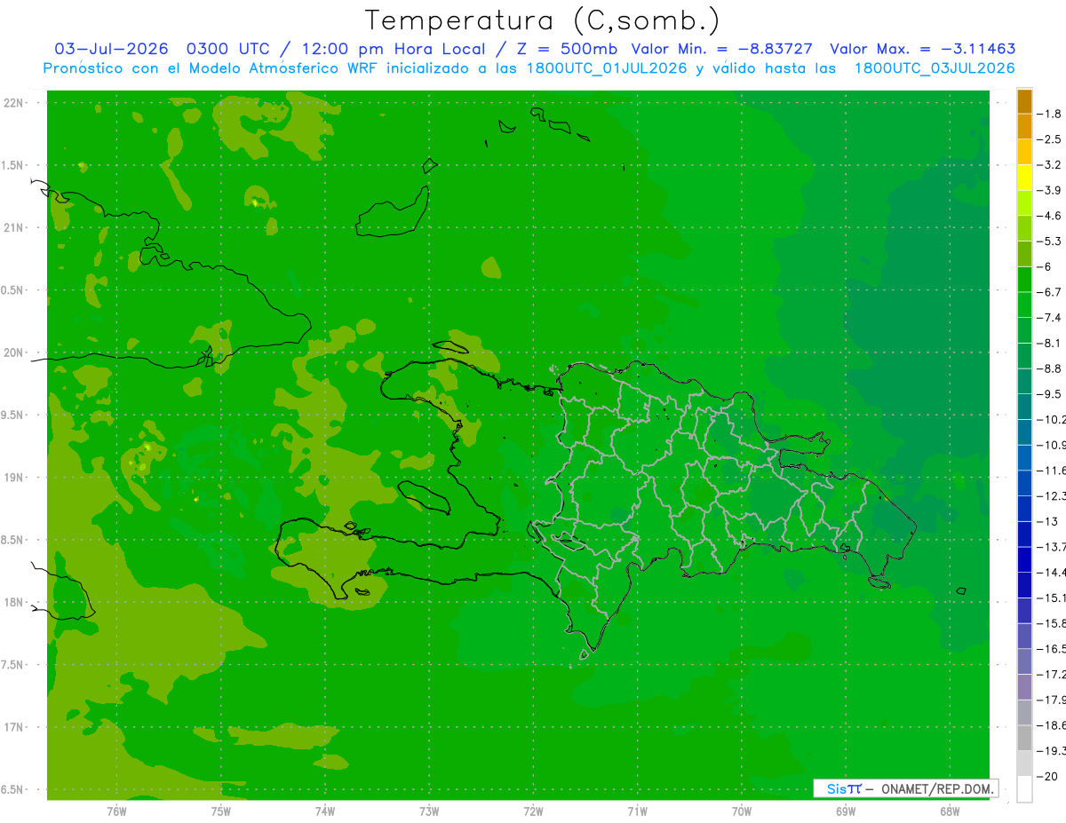This screenshot has height=823, width=1066.
Task: Click the '-9.5' colorbar value
Action: pos(1049,393)
